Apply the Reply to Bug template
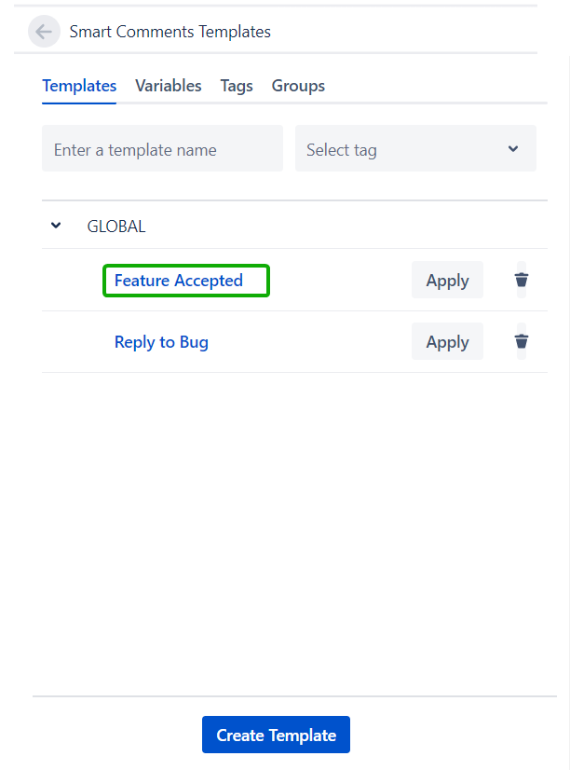This screenshot has height=770, width=570. tap(447, 341)
